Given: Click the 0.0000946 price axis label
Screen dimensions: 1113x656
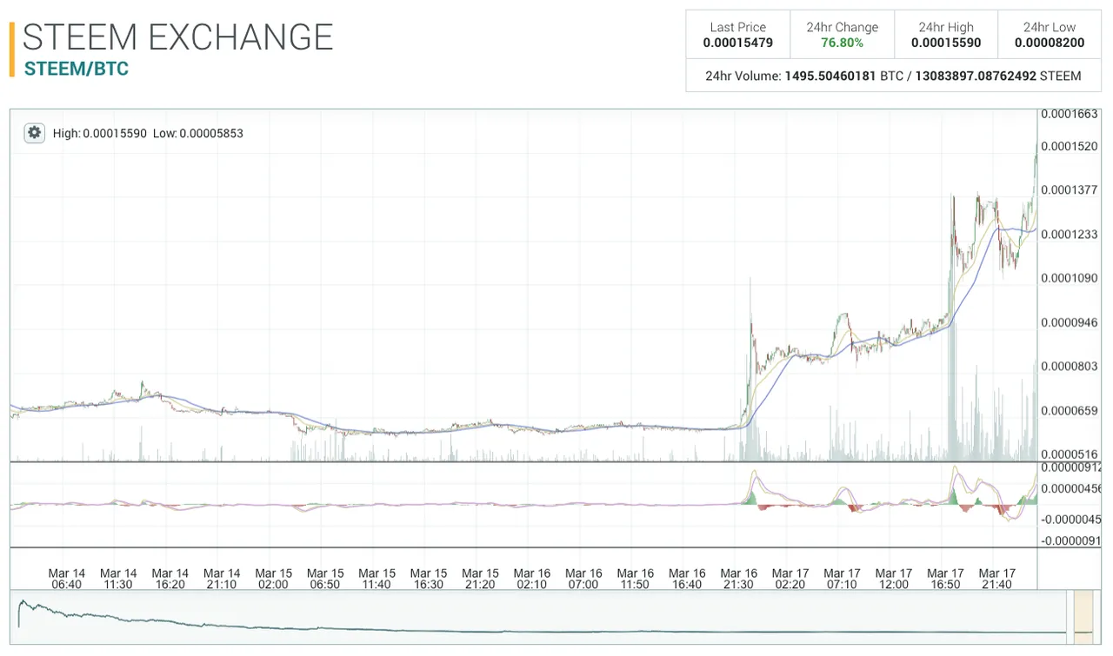Looking at the screenshot, I should tap(1070, 322).
